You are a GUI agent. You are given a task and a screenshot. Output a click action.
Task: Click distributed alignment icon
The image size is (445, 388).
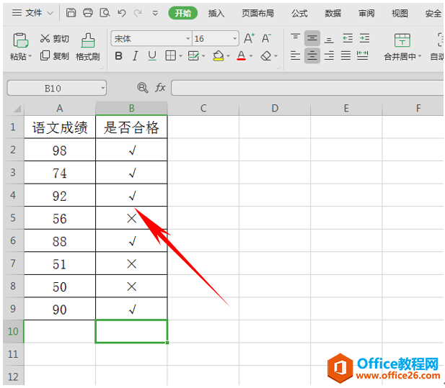click(362, 55)
